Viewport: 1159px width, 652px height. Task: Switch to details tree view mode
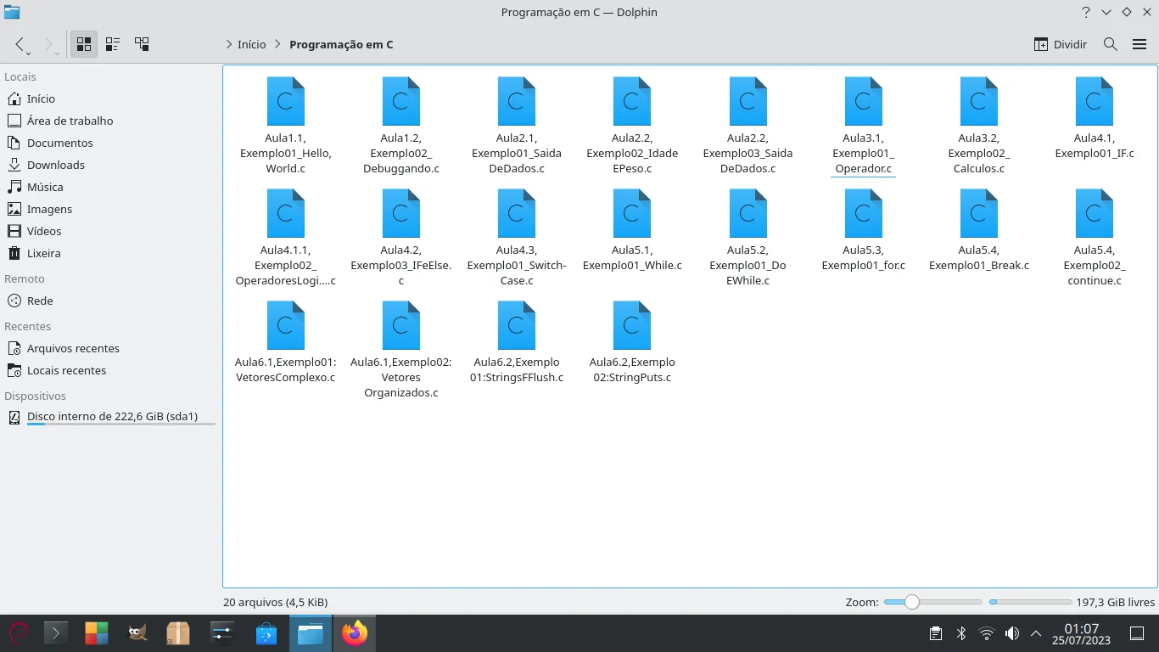(142, 44)
